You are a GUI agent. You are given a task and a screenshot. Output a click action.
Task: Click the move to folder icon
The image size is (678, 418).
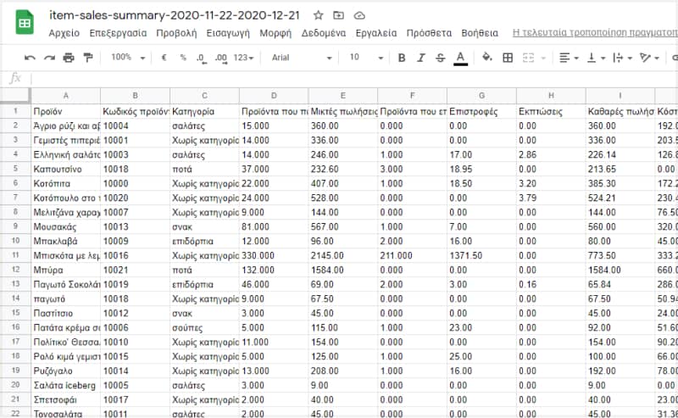tap(338, 15)
